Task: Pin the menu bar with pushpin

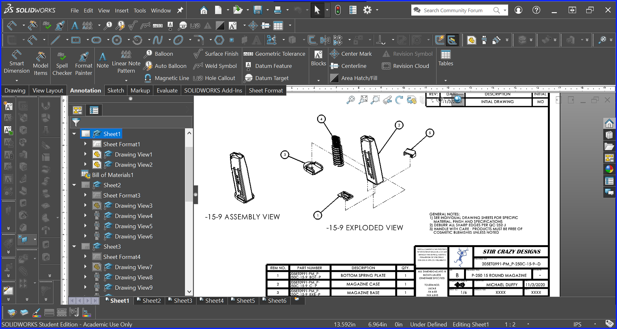Action: (x=180, y=10)
